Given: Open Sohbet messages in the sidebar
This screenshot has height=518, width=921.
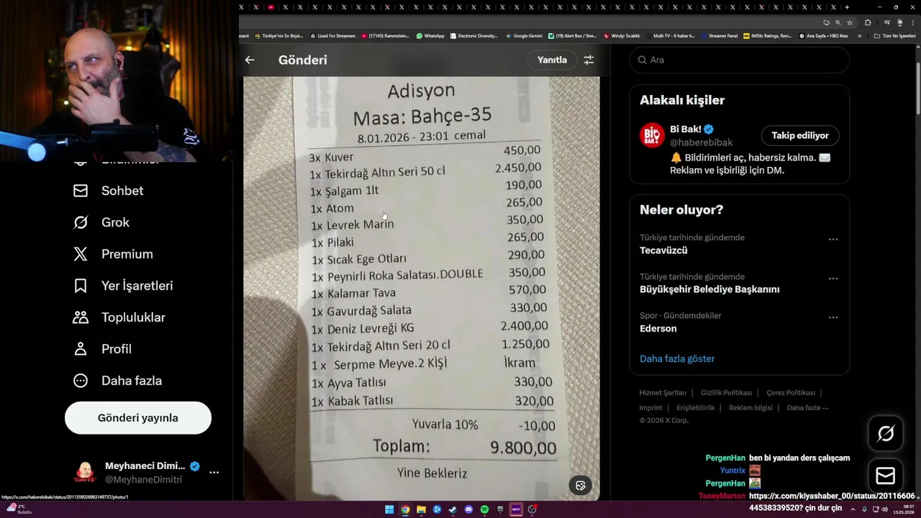Looking at the screenshot, I should pos(109,191).
